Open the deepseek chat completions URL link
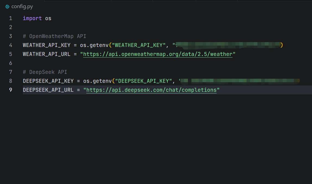 pyautogui.click(x=152, y=90)
